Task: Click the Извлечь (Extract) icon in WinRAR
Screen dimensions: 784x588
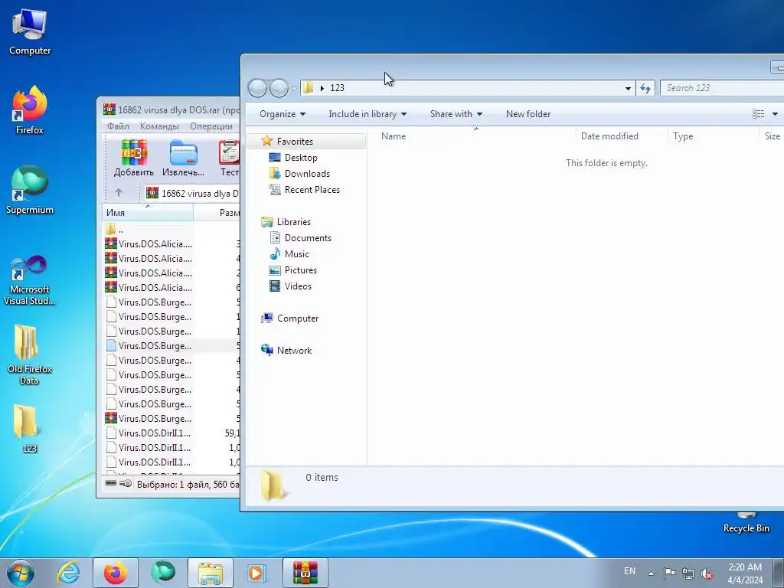Action: 183,158
